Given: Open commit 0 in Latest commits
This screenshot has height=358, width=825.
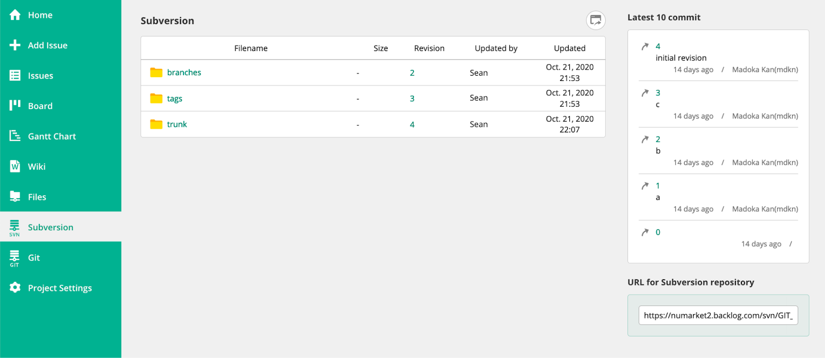Looking at the screenshot, I should 657,232.
